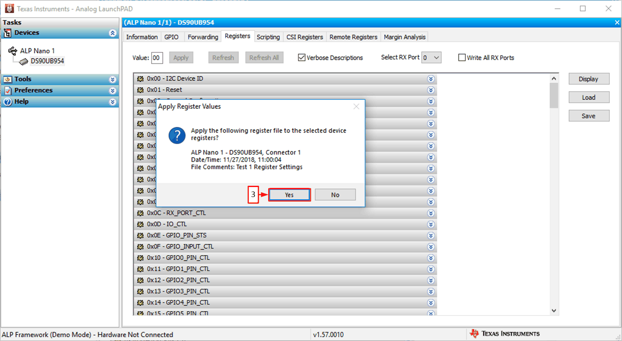
Task: Expand the 0x00 I2C Device ID register
Action: [x=430, y=79]
